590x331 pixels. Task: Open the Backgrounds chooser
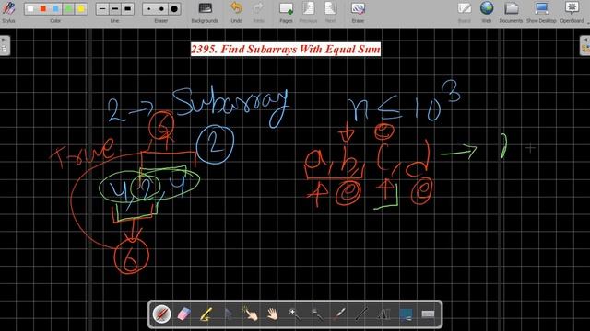click(x=205, y=12)
